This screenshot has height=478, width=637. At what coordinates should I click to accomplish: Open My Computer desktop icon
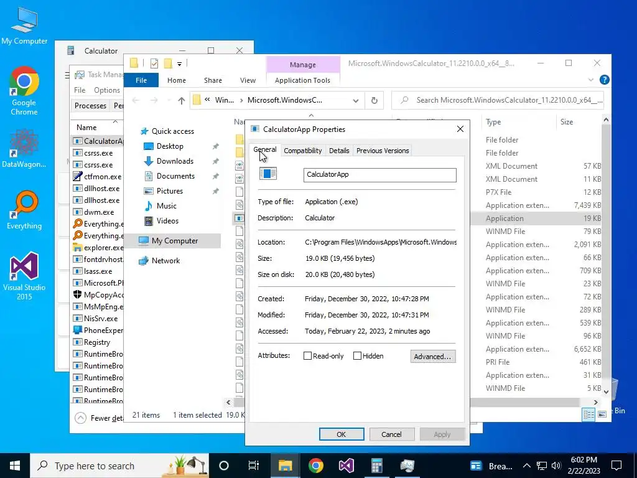pos(24,26)
